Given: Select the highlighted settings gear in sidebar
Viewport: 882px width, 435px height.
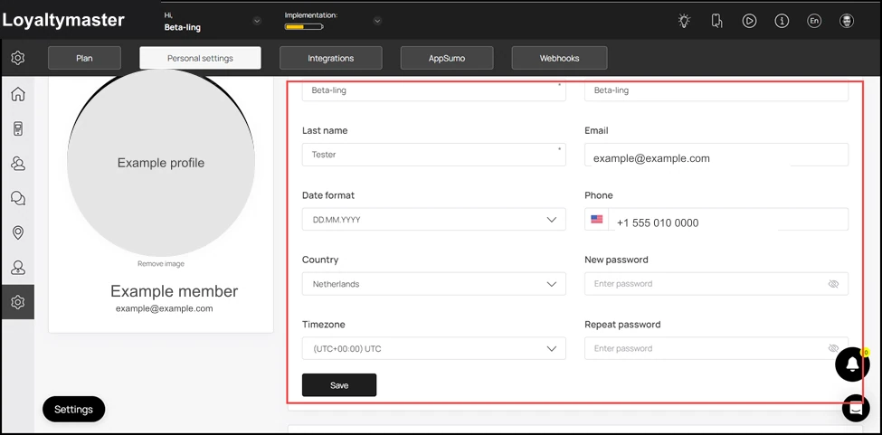Looking at the screenshot, I should [x=18, y=302].
